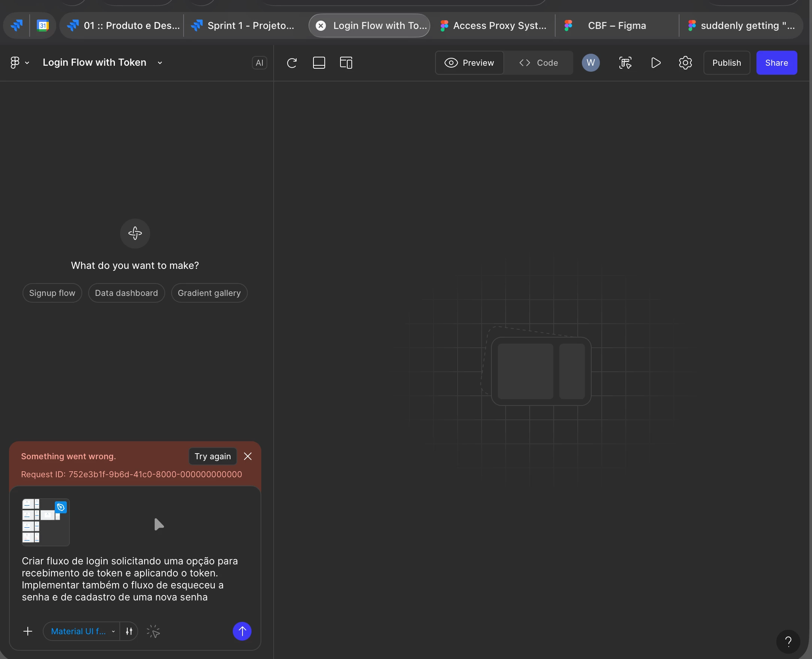Open the responsive device preview icon
Image resolution: width=812 pixels, height=659 pixels.
point(346,63)
